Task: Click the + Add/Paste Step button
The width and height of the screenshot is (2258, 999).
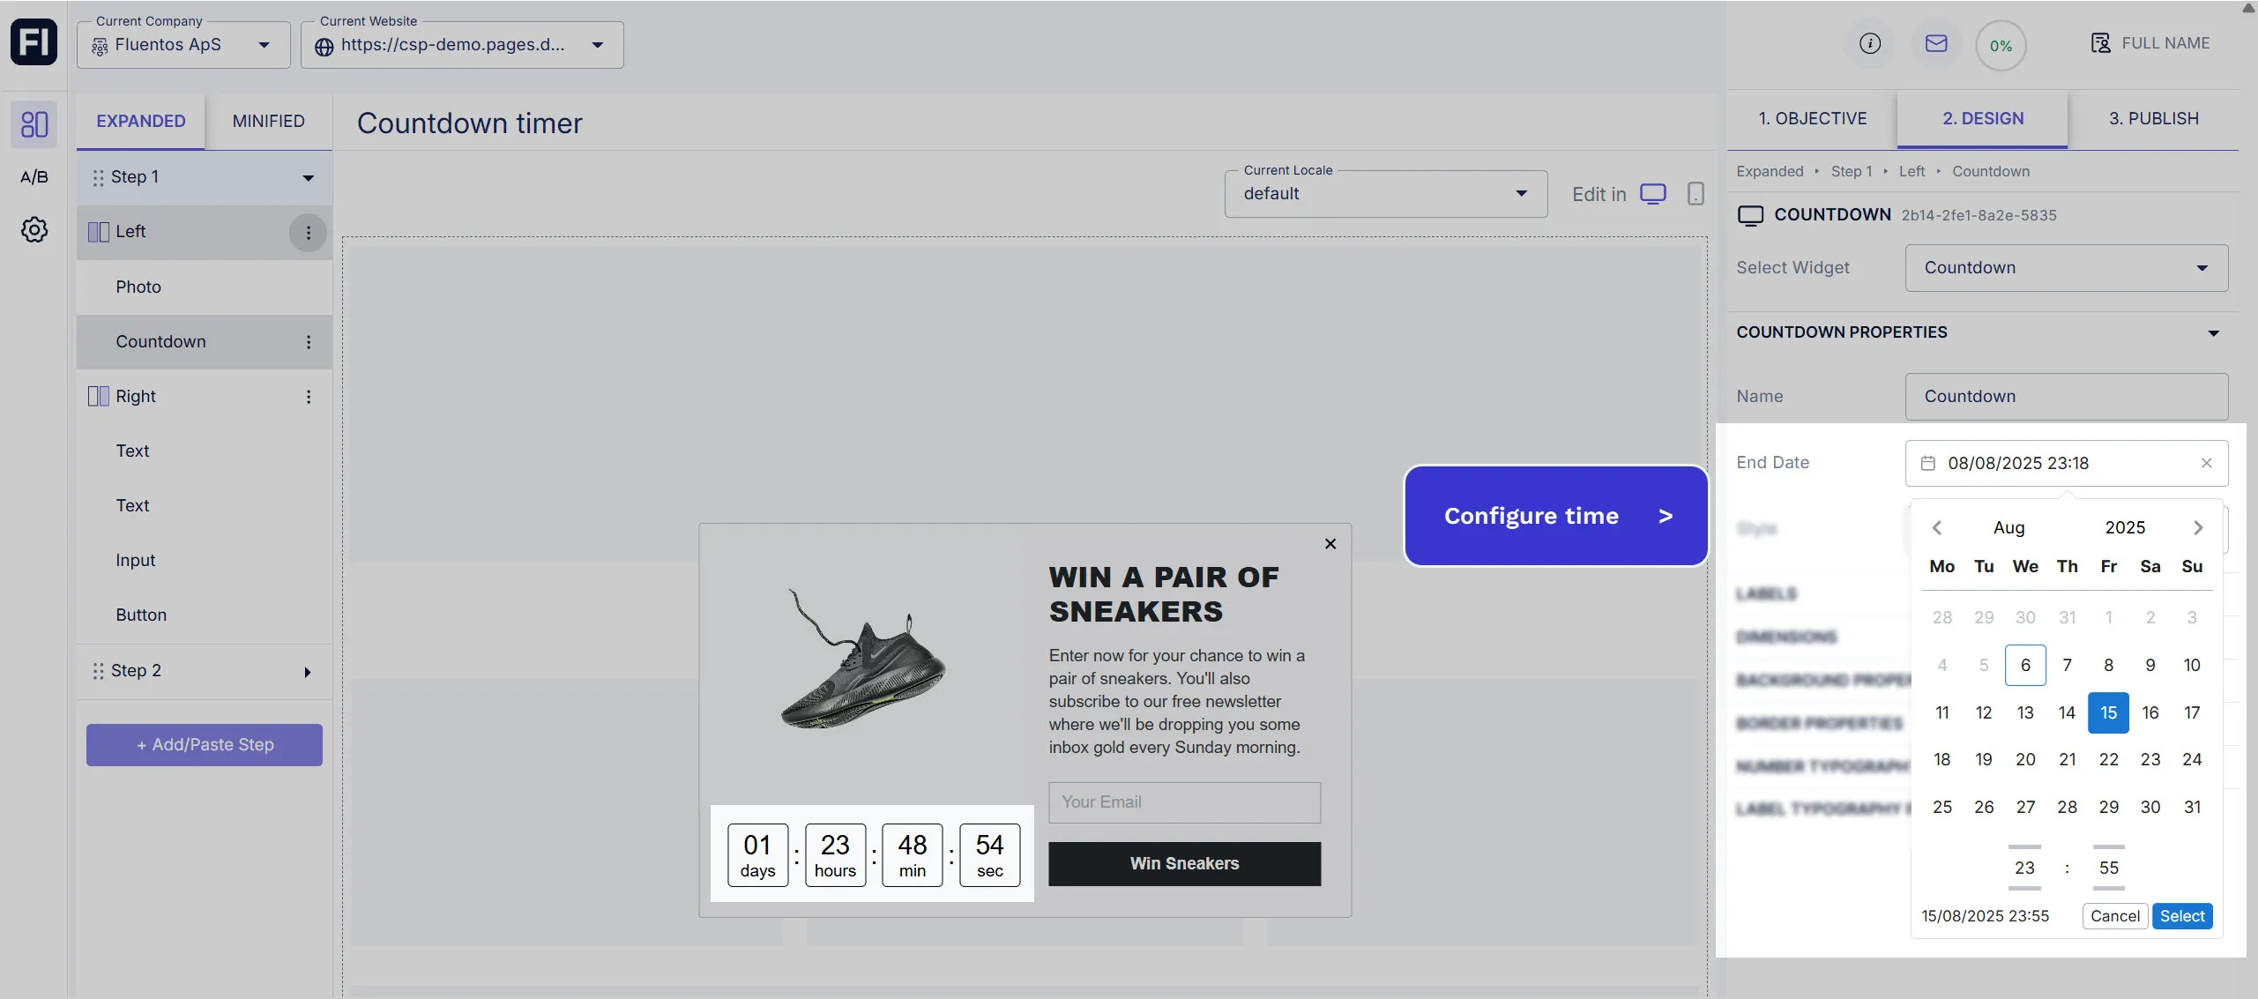Action: tap(204, 744)
